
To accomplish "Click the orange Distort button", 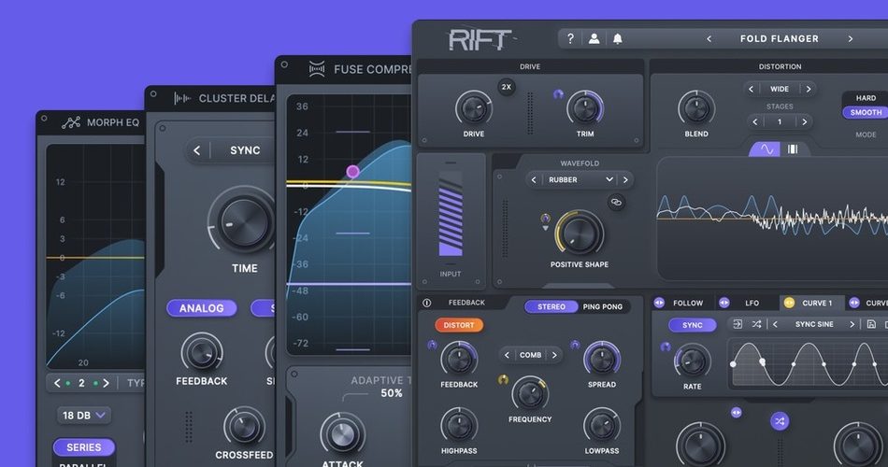I will point(458,326).
